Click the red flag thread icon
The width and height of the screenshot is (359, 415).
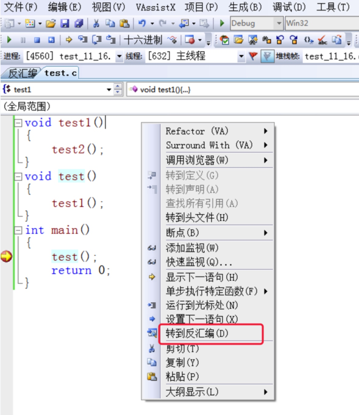point(253,56)
